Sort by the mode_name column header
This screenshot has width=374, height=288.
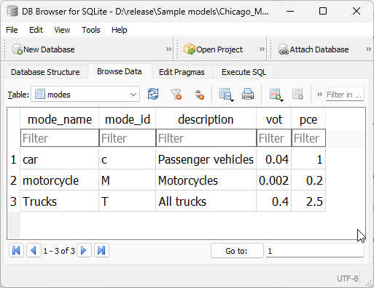tap(60, 119)
